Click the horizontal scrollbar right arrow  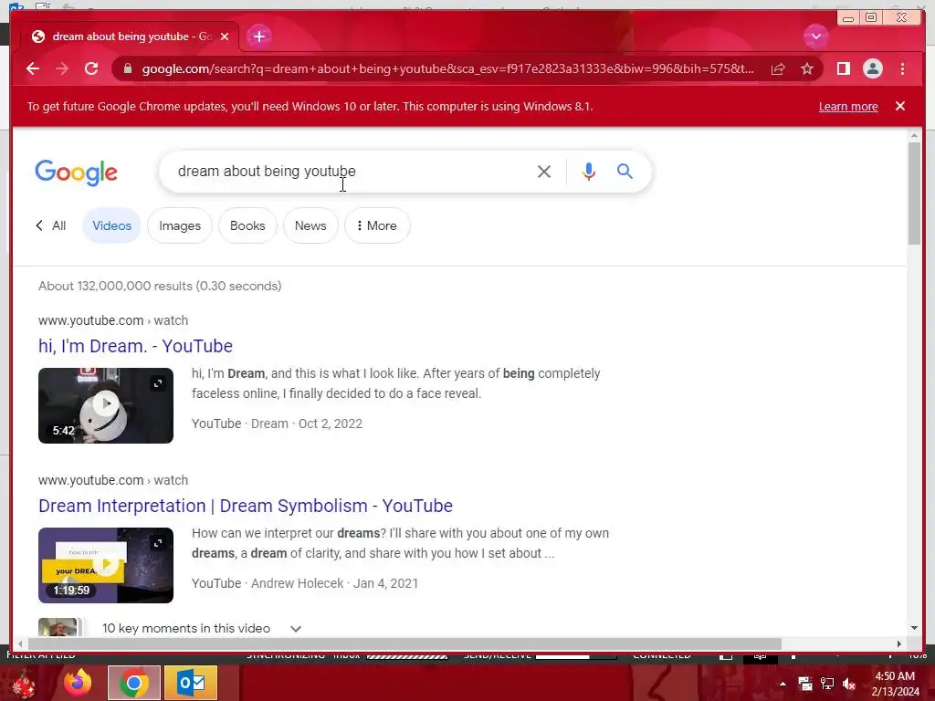(899, 643)
